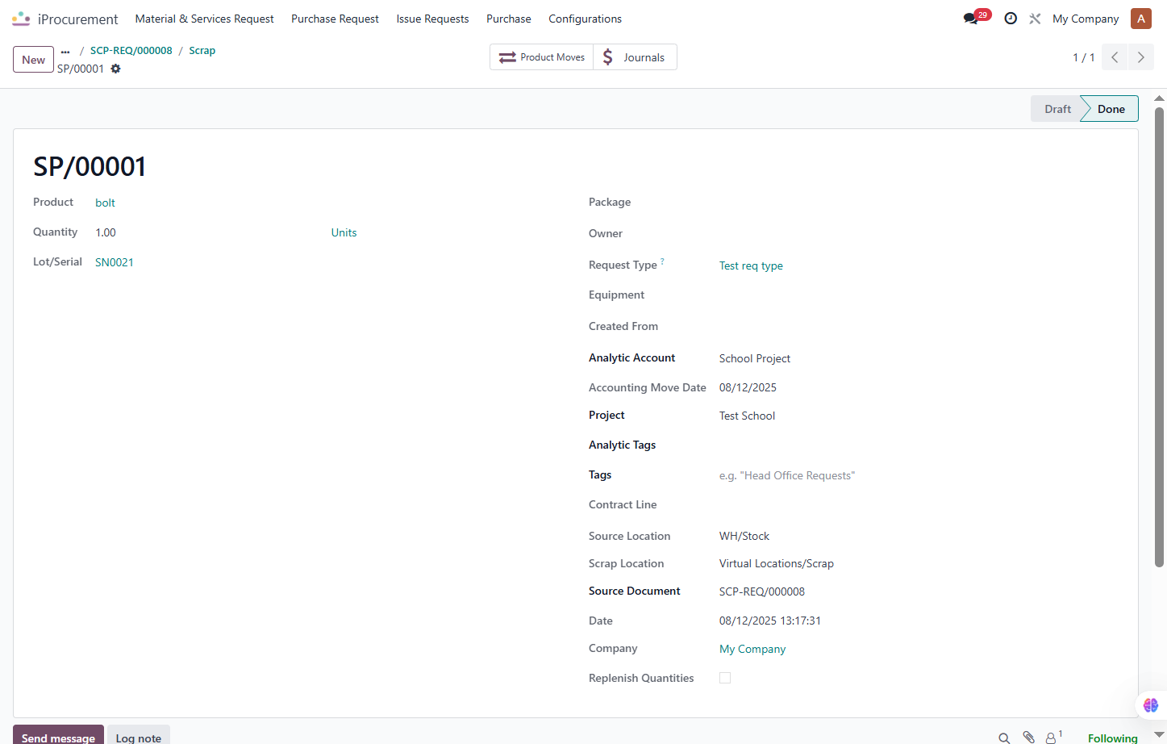Viewport: 1167px width, 744px height.
Task: Click the Virtual Locations/Scrap value
Action: tap(777, 563)
